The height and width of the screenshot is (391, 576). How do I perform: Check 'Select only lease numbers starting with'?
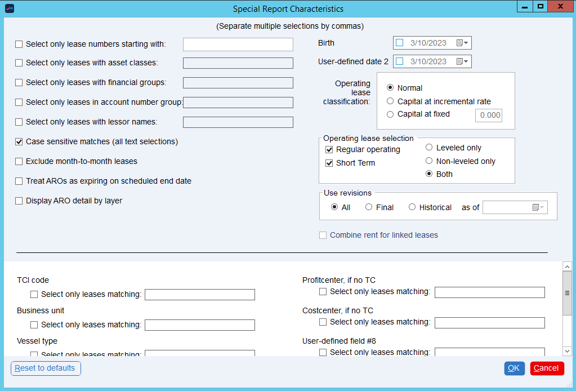pos(19,44)
